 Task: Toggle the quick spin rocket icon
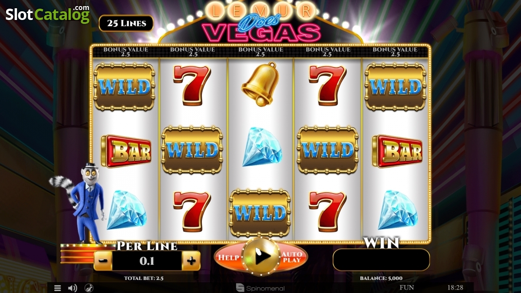coord(89,288)
